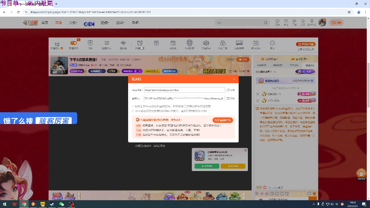The height and width of the screenshot is (208, 370).
Task: Click the orange open-companion button in dialog
Action: 222,120
